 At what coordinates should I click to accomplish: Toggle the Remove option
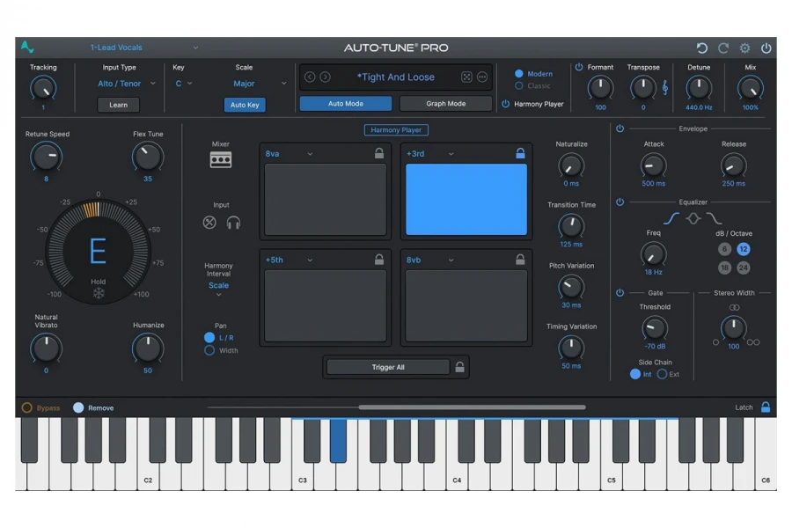pyautogui.click(x=78, y=407)
